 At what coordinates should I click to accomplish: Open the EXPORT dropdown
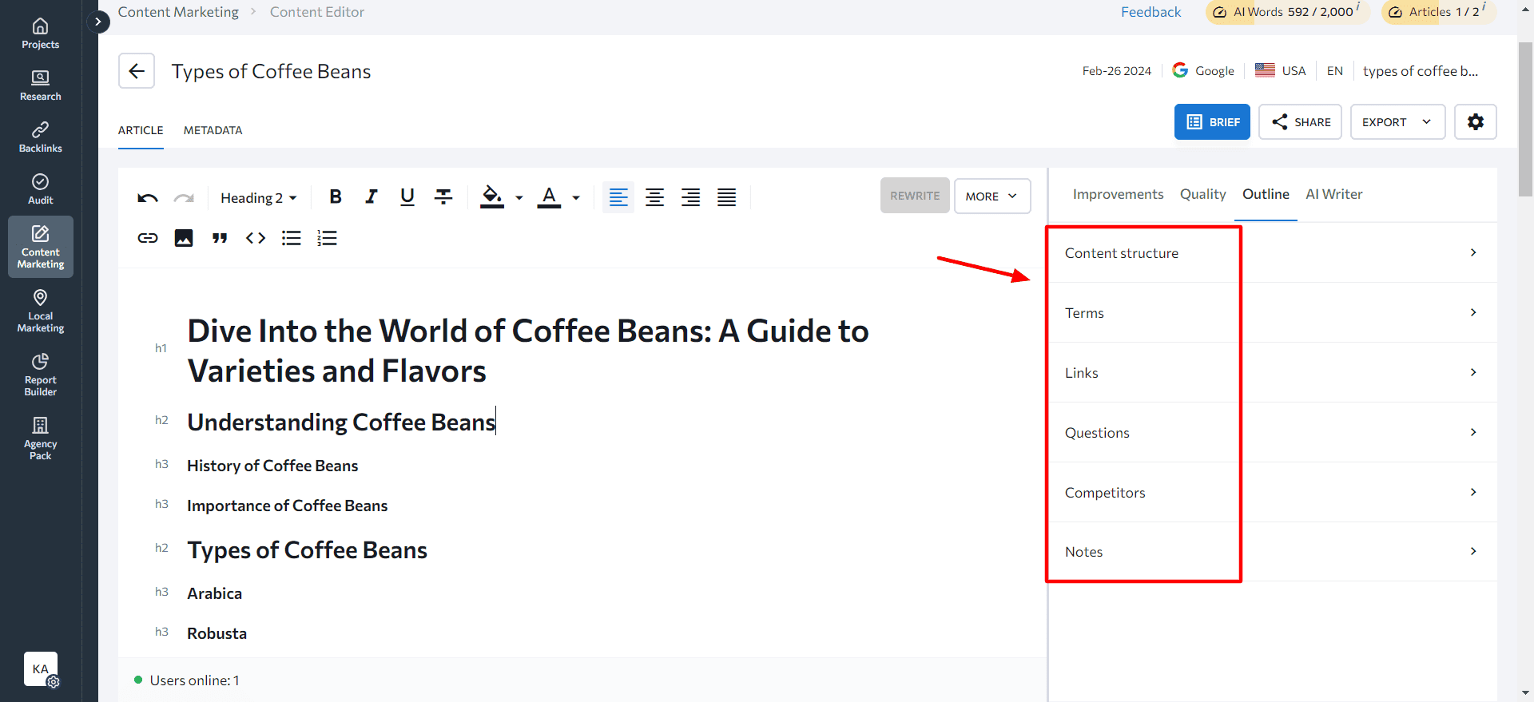[x=1397, y=122]
